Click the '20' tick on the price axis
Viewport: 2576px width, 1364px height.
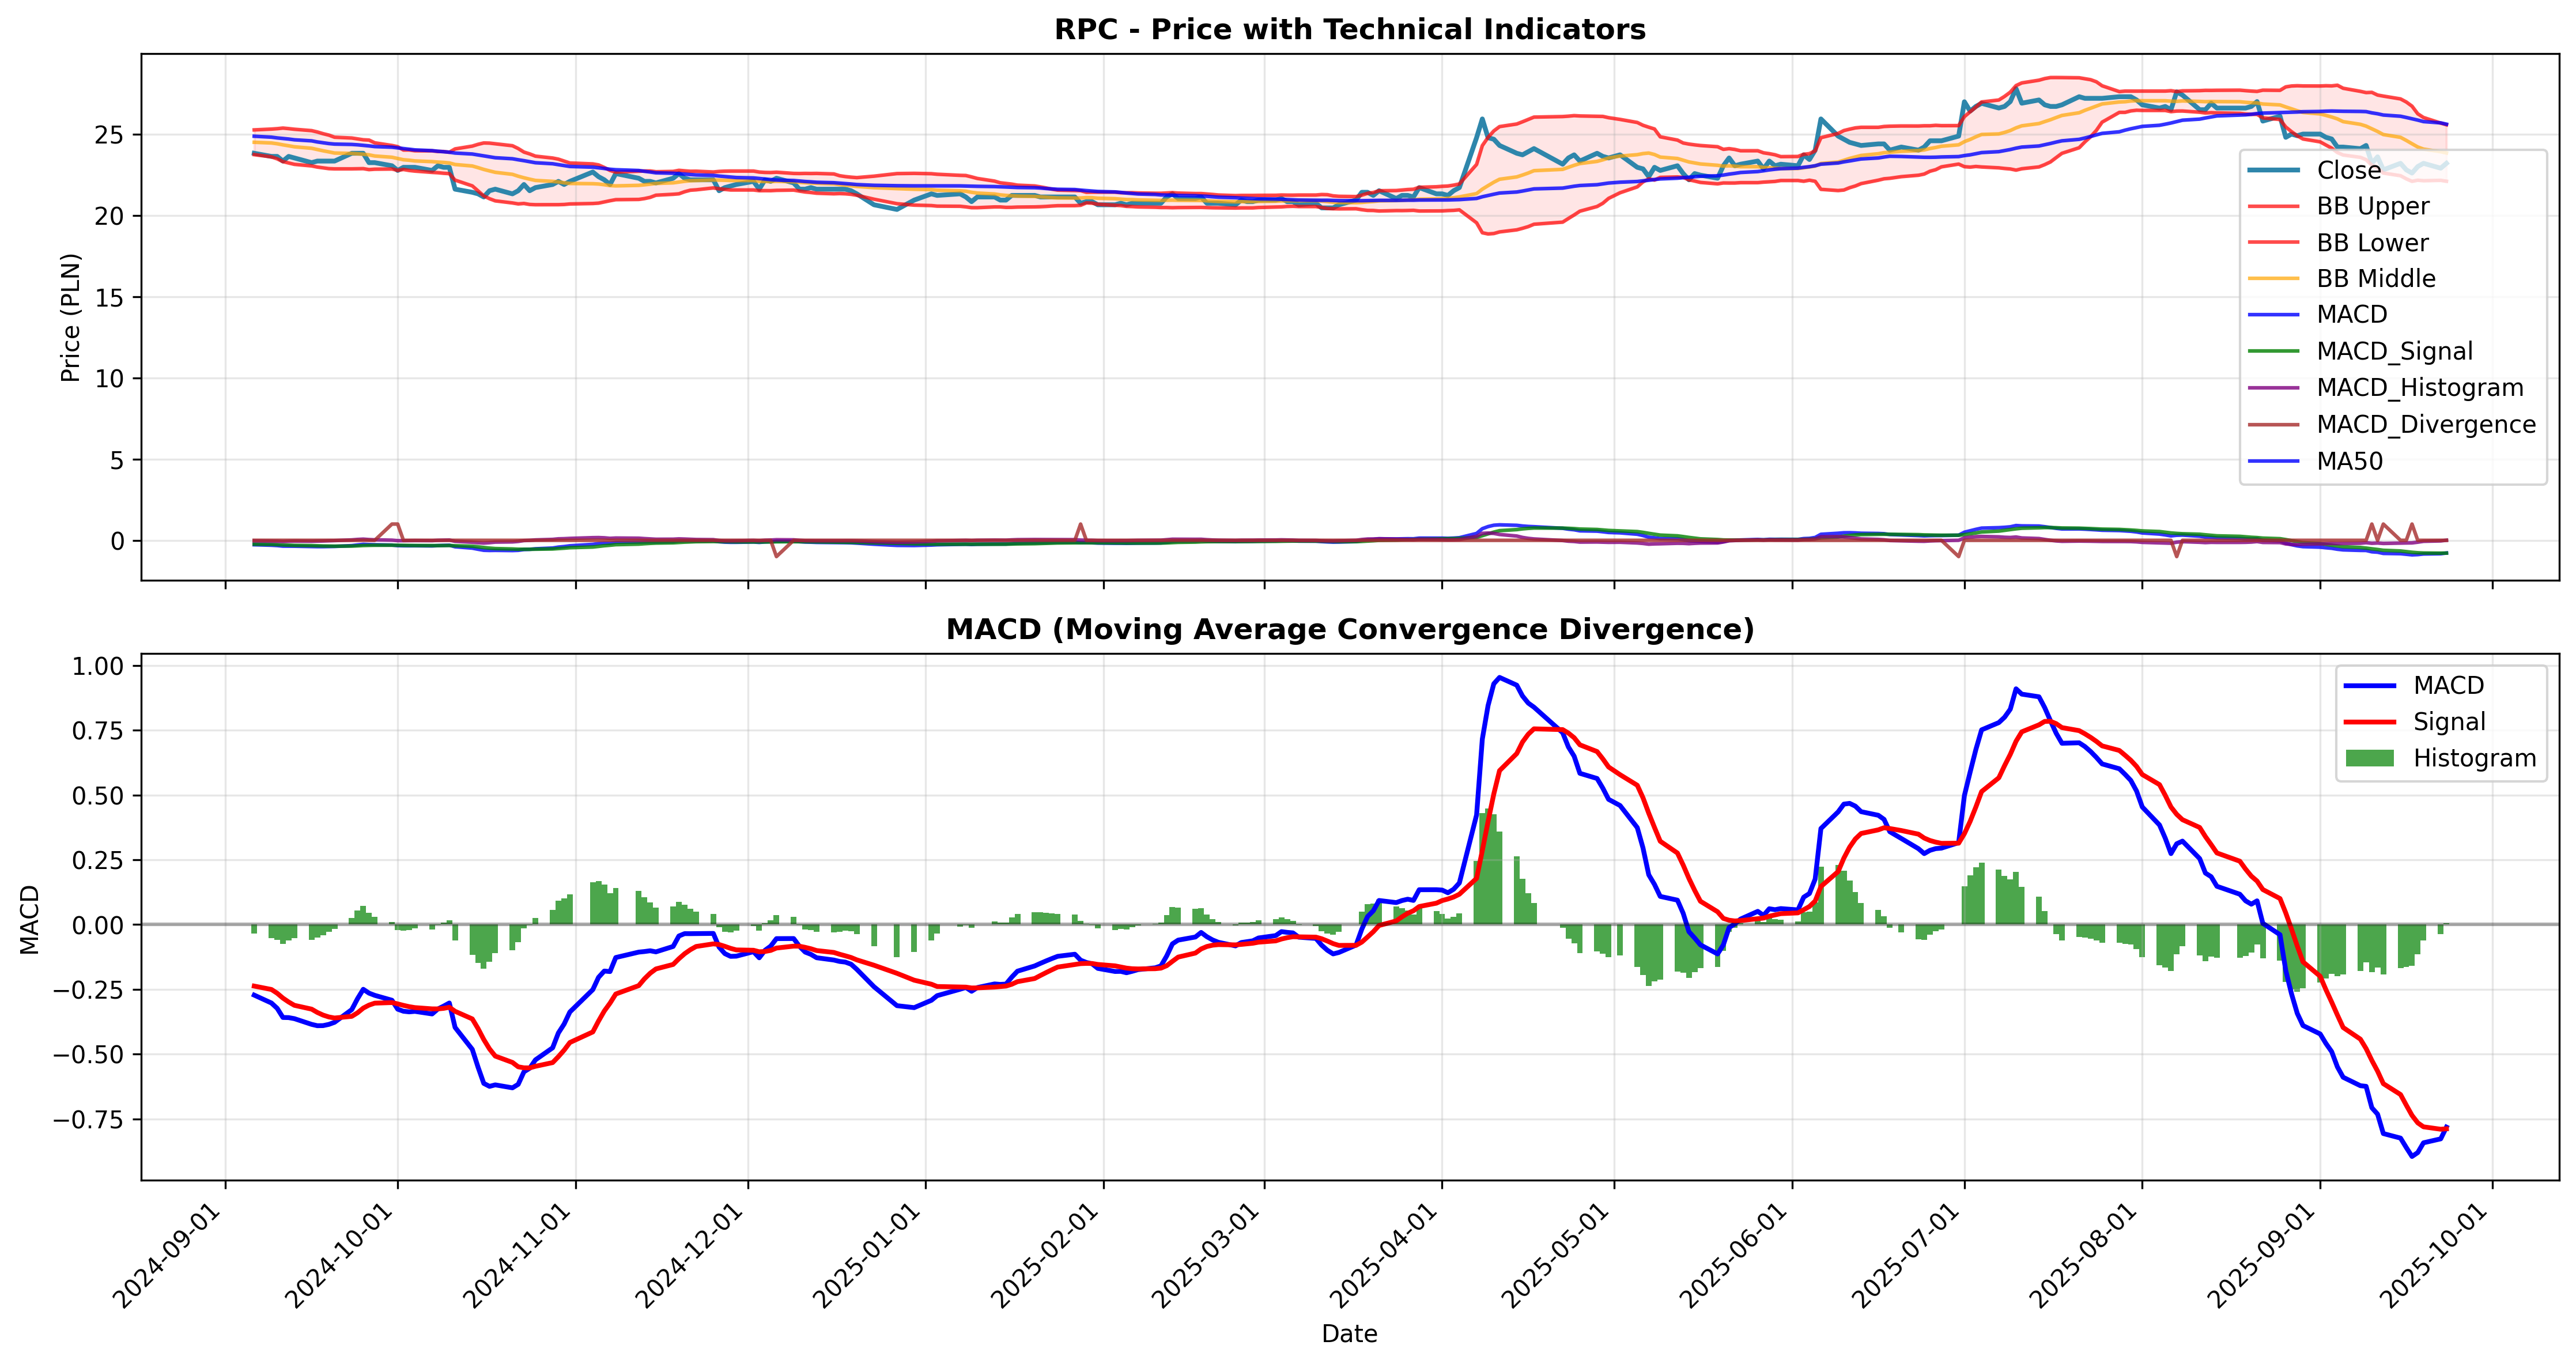point(110,216)
